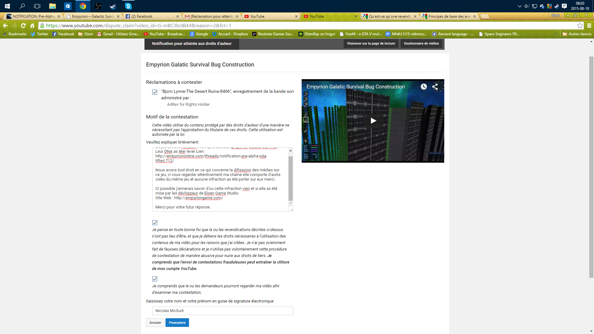Click the video share icon
The height and width of the screenshot is (334, 594).
[x=435, y=87]
